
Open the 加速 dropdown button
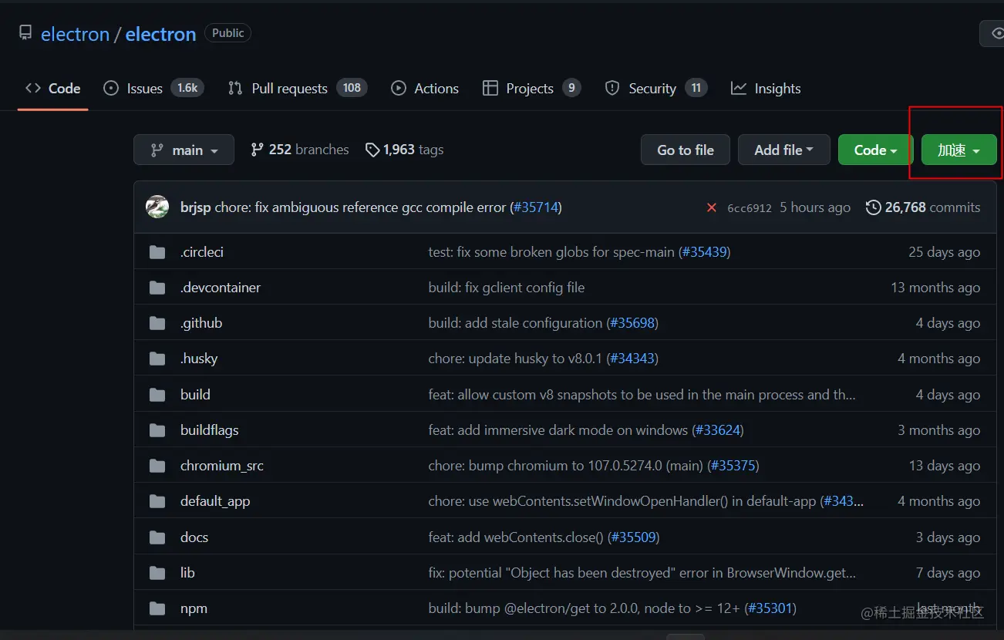[959, 150]
